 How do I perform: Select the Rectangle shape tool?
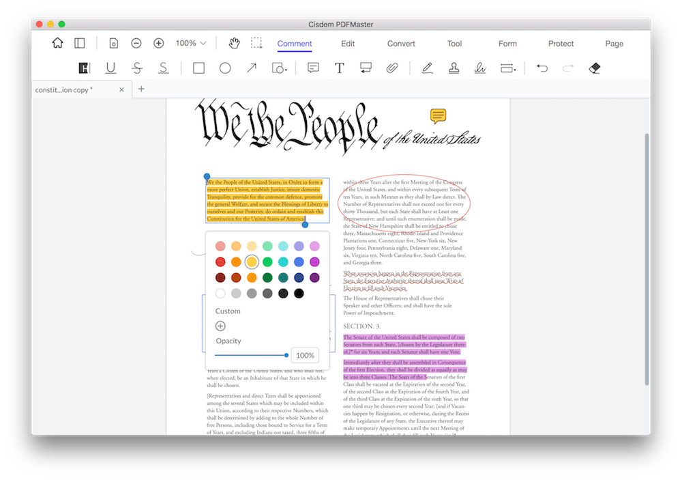tap(198, 68)
